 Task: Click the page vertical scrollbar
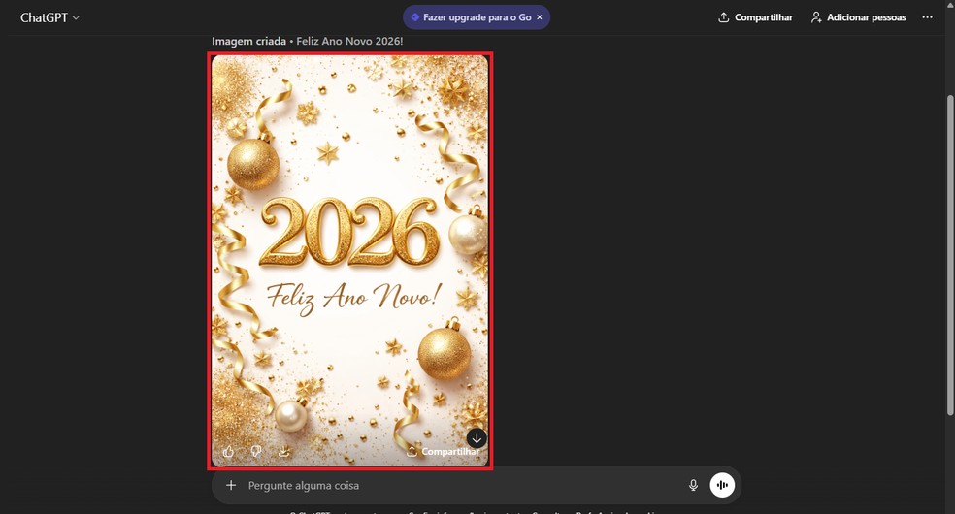950,255
